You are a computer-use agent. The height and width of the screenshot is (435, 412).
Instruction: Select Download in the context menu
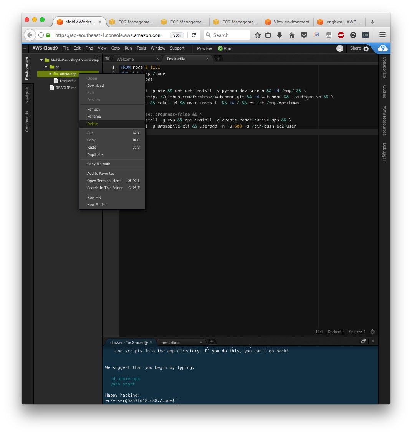(x=112, y=86)
